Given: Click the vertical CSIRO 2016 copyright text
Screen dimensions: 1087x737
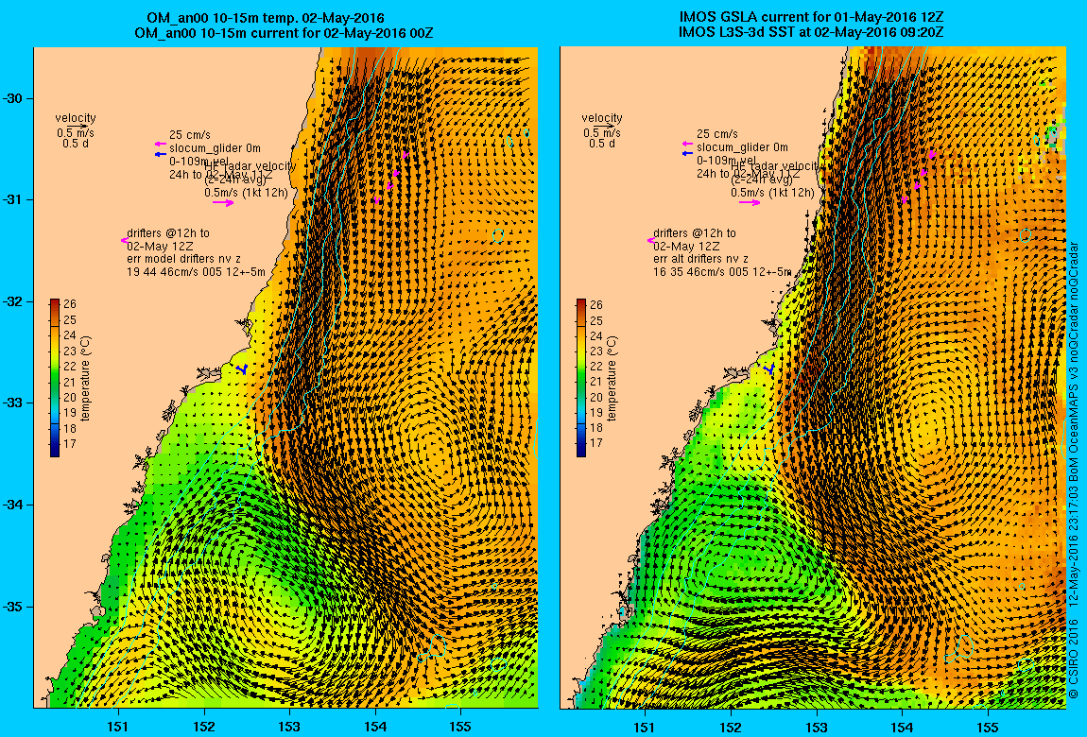Looking at the screenshot, I should (1073, 470).
